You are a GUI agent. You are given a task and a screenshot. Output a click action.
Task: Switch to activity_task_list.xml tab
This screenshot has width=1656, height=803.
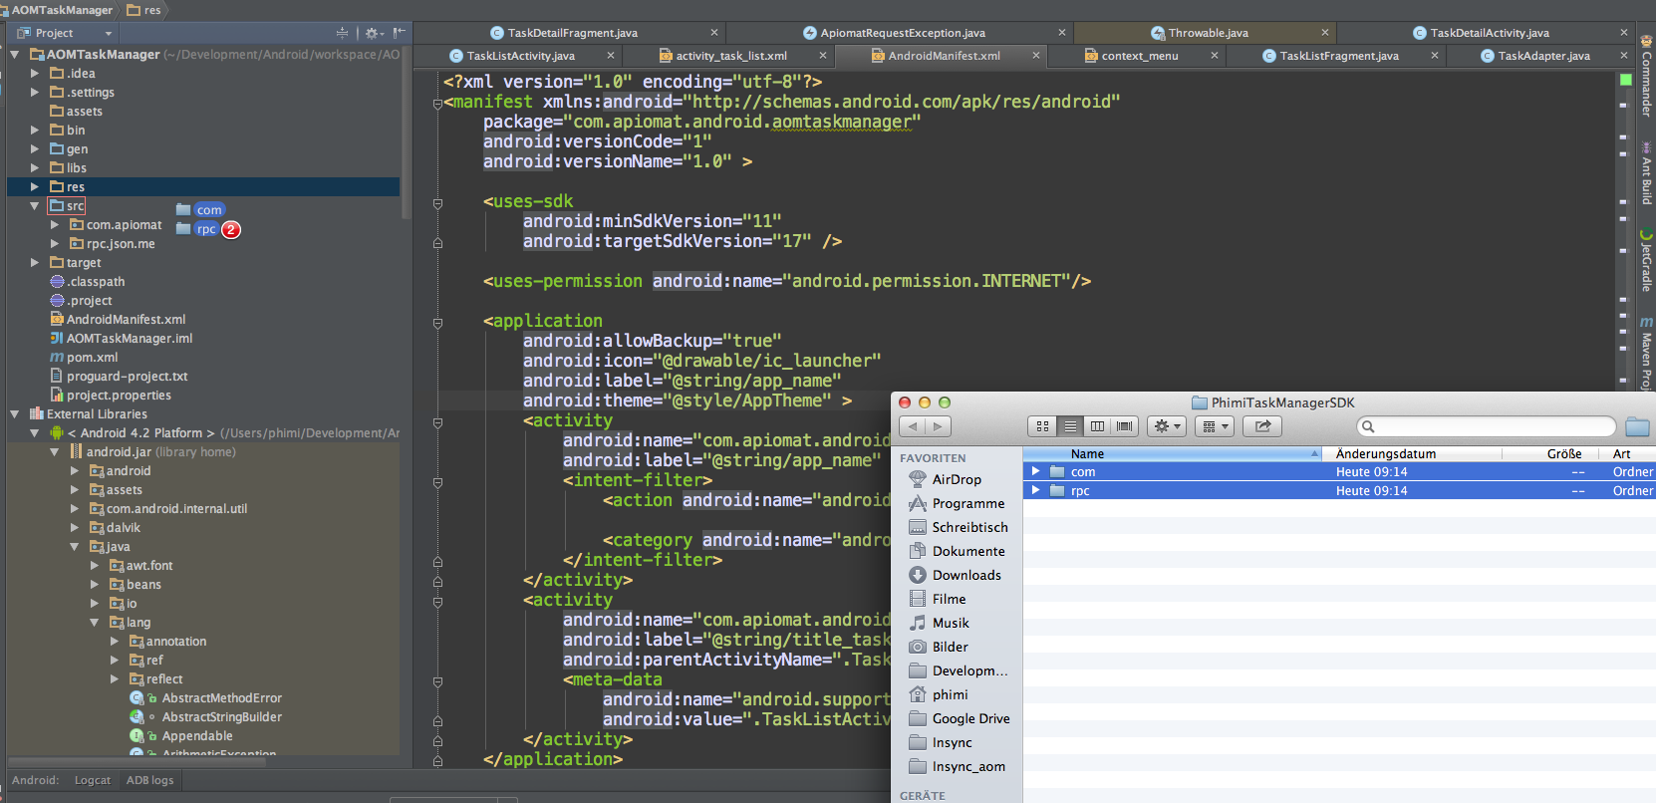[x=722, y=56]
